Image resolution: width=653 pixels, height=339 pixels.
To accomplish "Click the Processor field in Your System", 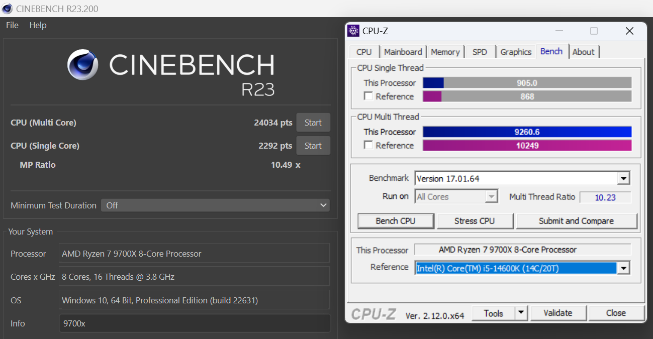I will 195,254.
